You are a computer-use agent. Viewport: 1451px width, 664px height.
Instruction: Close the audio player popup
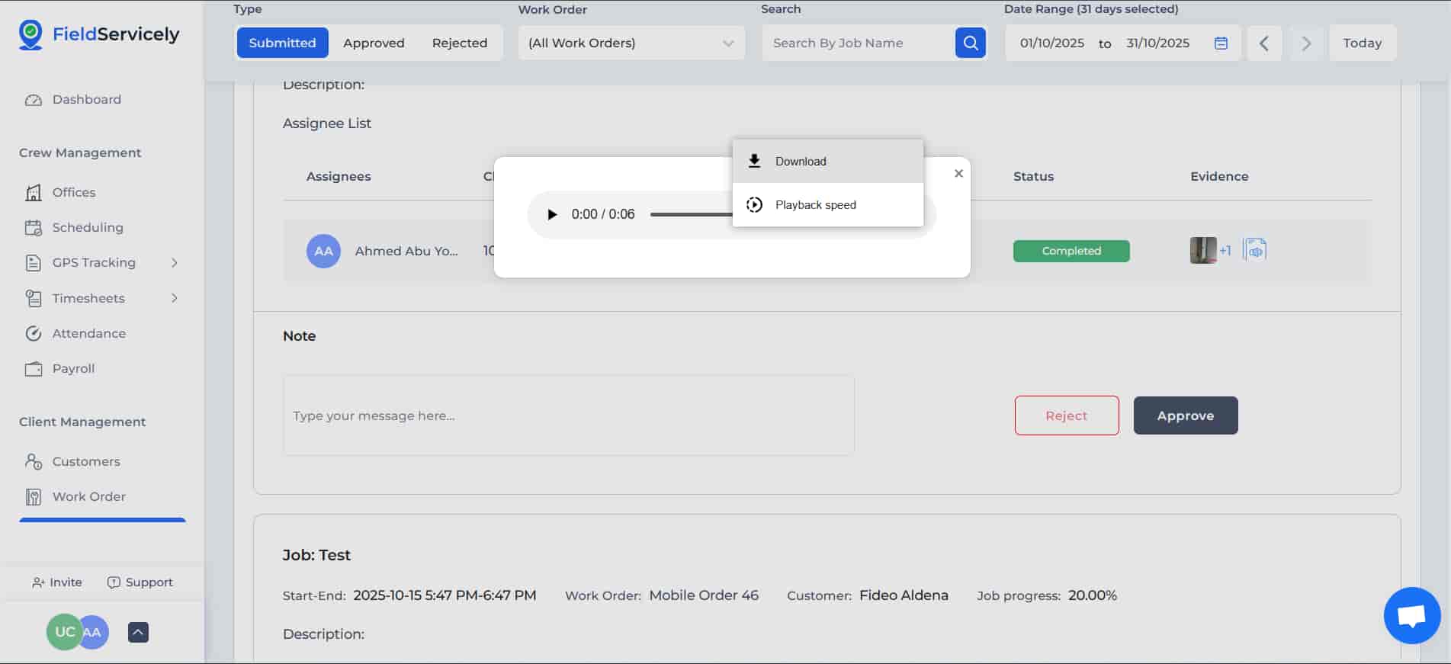tap(958, 173)
